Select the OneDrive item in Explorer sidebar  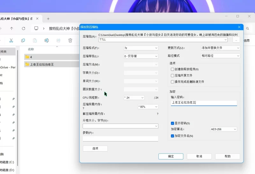click(x=8, y=67)
